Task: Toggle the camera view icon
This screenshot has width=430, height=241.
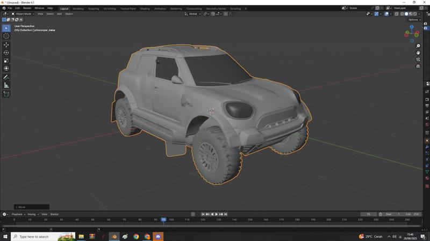Action: coord(418,59)
